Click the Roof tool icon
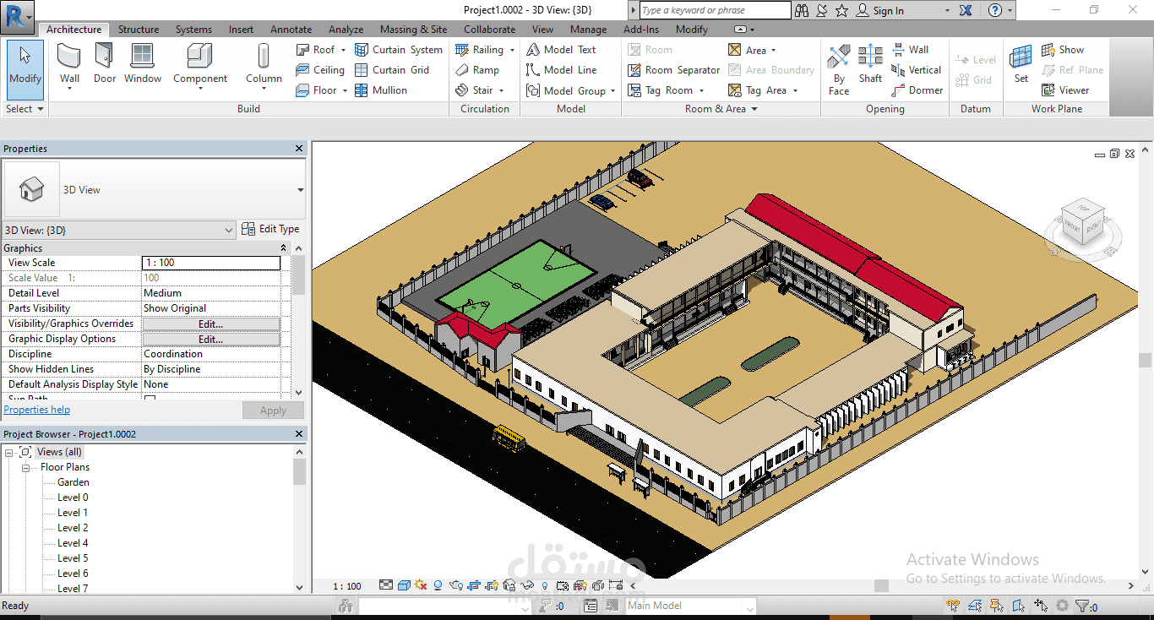Image resolution: width=1154 pixels, height=620 pixels. pos(303,50)
